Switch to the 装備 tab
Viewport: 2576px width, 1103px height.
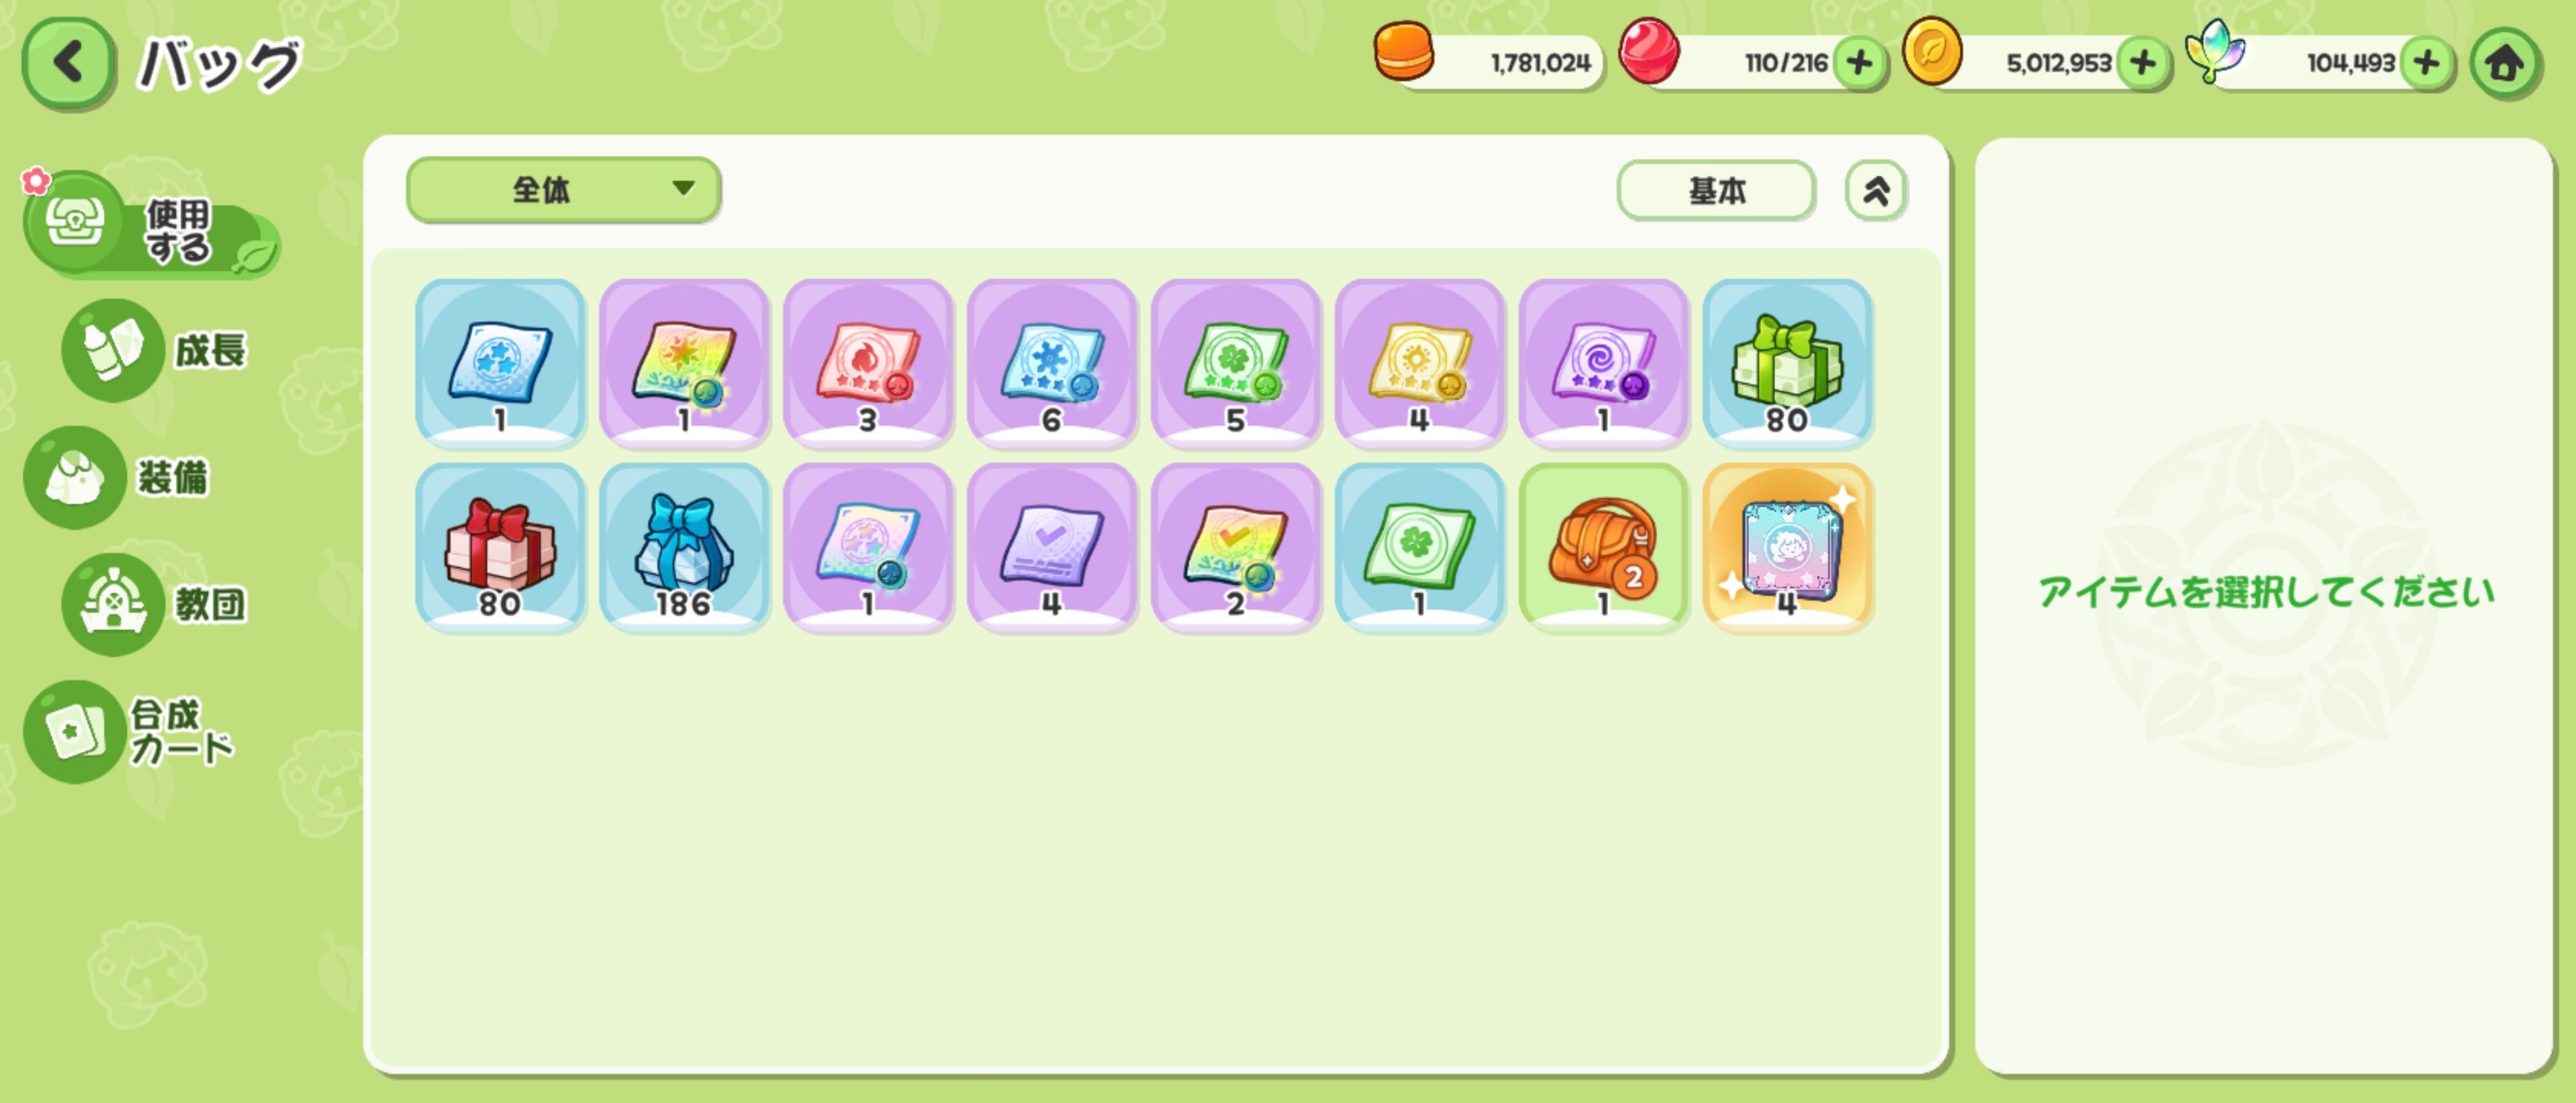click(118, 477)
